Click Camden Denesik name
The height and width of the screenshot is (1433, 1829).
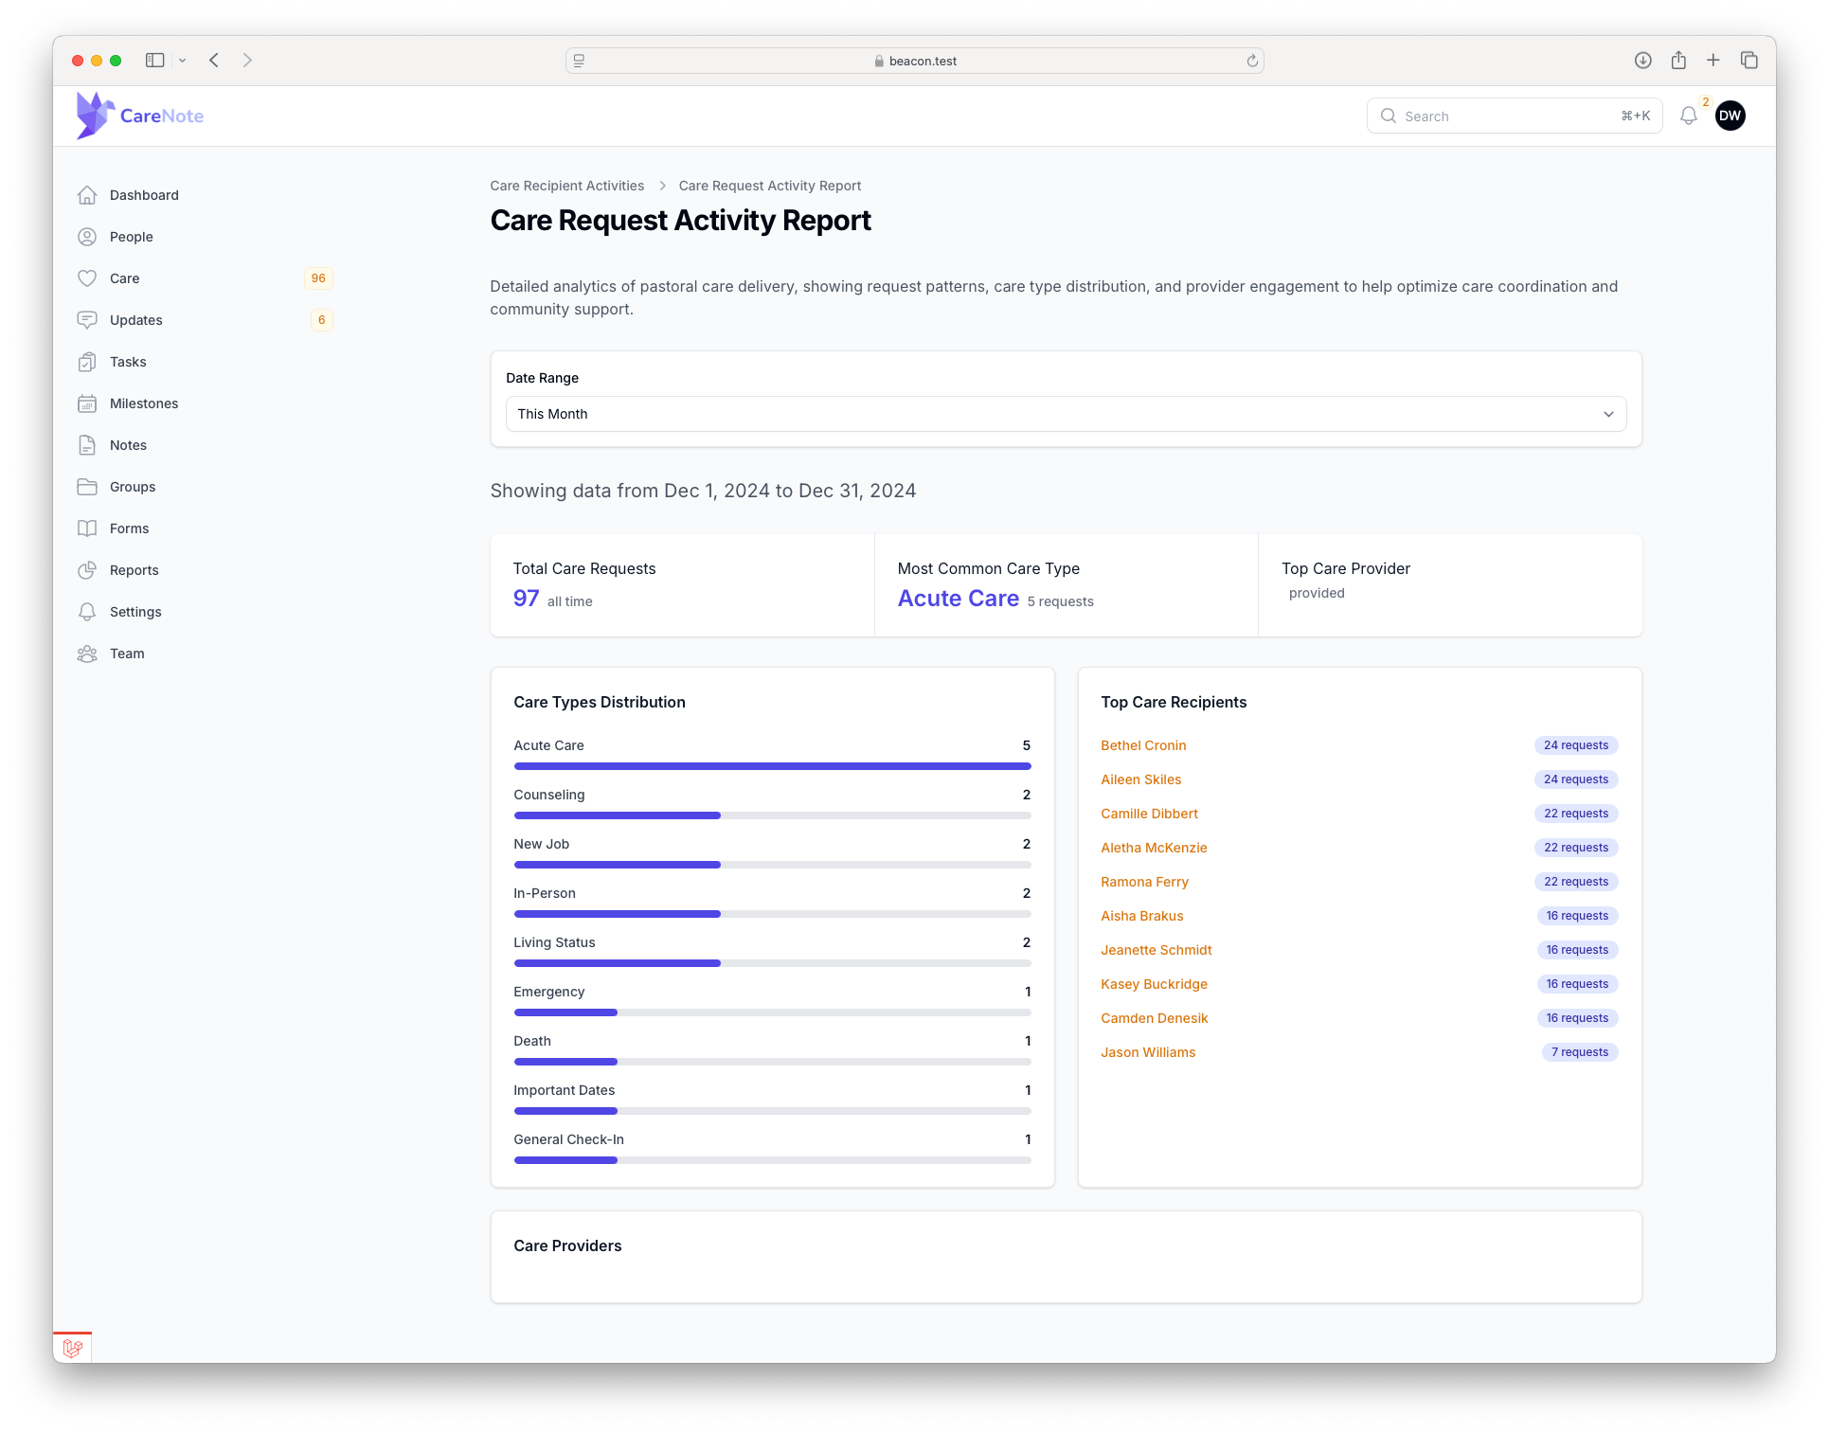1154,1018
